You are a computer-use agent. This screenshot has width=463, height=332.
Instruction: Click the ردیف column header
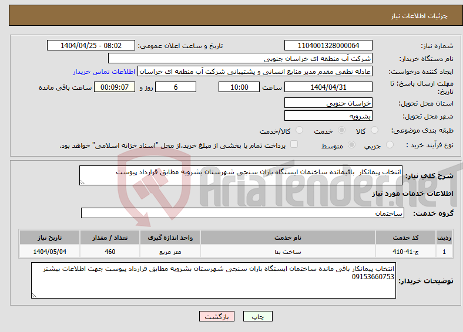444,238
